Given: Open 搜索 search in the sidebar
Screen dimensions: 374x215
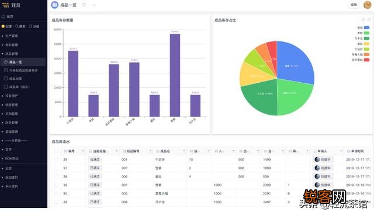Looking at the screenshot, I should [x=20, y=26].
